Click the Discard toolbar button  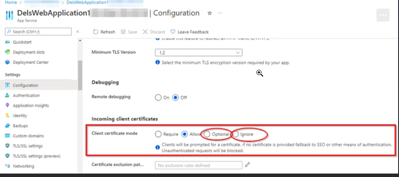pyautogui.click(x=154, y=32)
